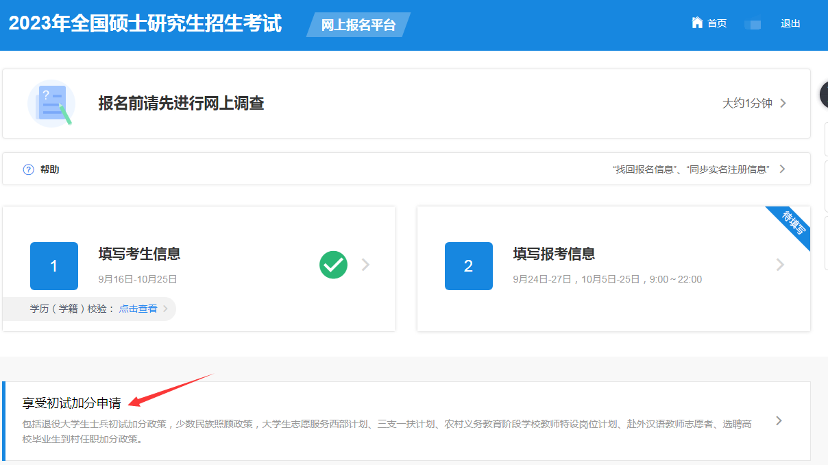Open the 报名前请先进行网上调查 survey heading

pyautogui.click(x=181, y=104)
